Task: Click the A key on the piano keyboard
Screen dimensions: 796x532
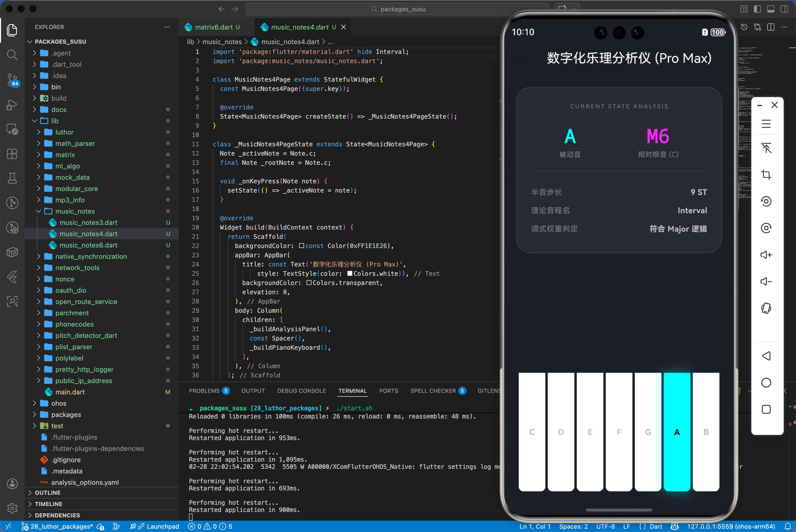Action: tap(677, 432)
